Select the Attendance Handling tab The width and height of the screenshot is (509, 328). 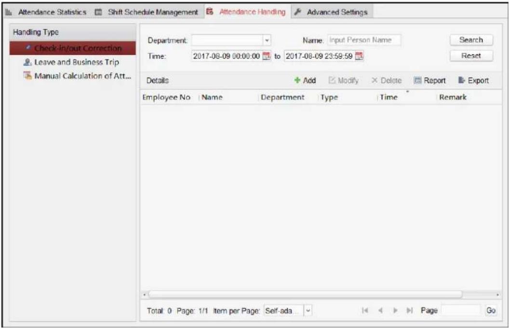coord(247,12)
